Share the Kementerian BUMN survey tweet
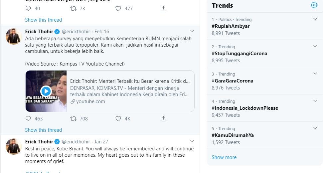The image size is (323, 173). (x=163, y=118)
